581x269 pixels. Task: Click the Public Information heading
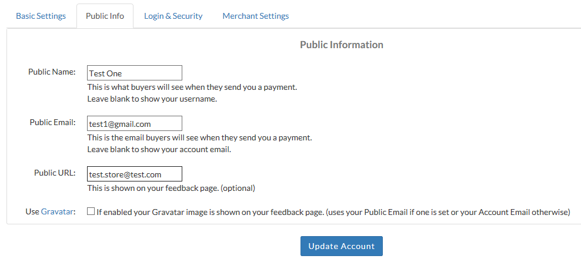click(341, 45)
